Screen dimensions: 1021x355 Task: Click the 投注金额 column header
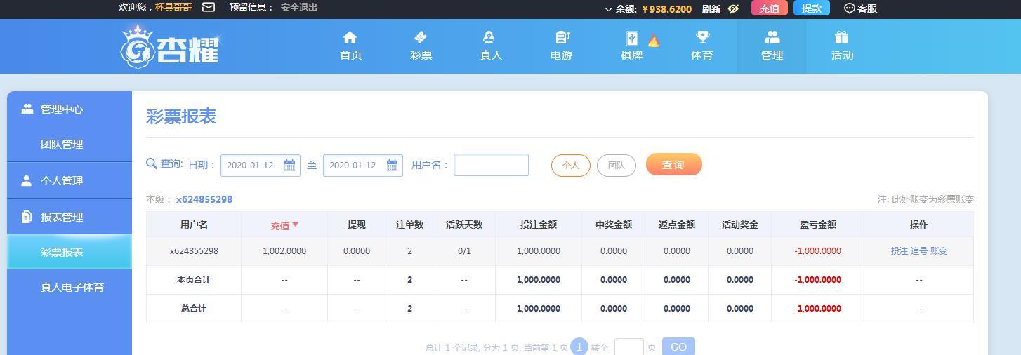(x=539, y=225)
